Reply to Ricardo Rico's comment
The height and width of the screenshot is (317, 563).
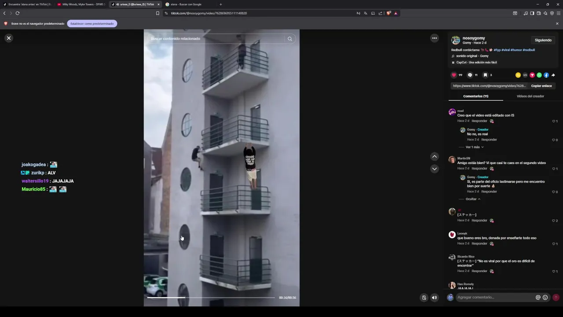(479, 271)
